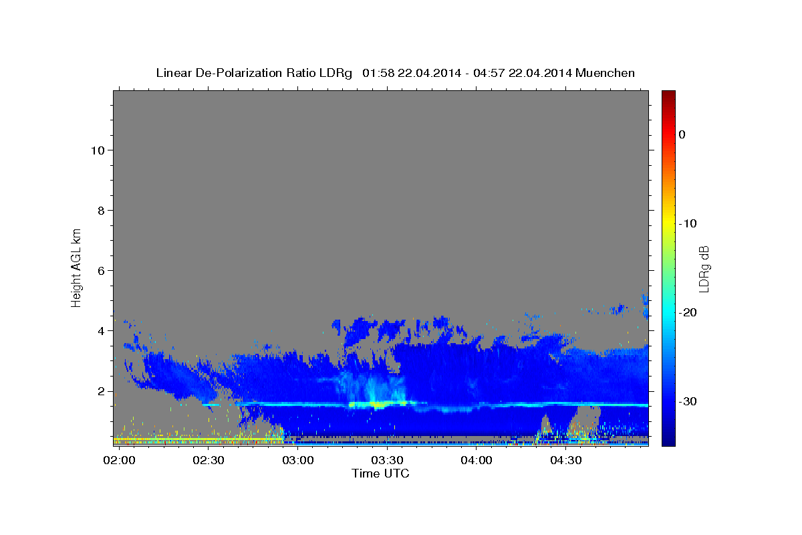802x535 pixels.
Task: Pick the dark blue bottom of colorbar
Action: (668, 440)
